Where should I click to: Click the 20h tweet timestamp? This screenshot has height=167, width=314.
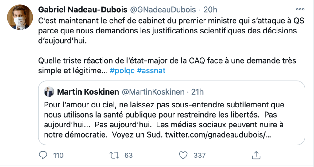click(x=210, y=10)
